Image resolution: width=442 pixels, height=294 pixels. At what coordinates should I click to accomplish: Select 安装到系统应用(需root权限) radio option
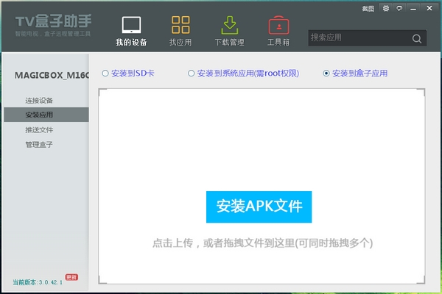tap(191, 73)
